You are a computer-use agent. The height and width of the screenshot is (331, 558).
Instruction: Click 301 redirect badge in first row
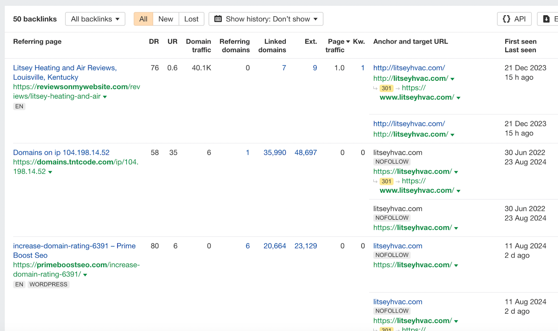pyautogui.click(x=386, y=88)
